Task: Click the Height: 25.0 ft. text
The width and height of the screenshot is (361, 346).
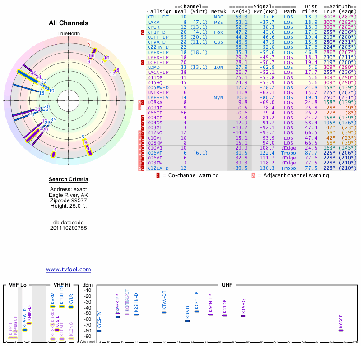Action: click(x=69, y=206)
